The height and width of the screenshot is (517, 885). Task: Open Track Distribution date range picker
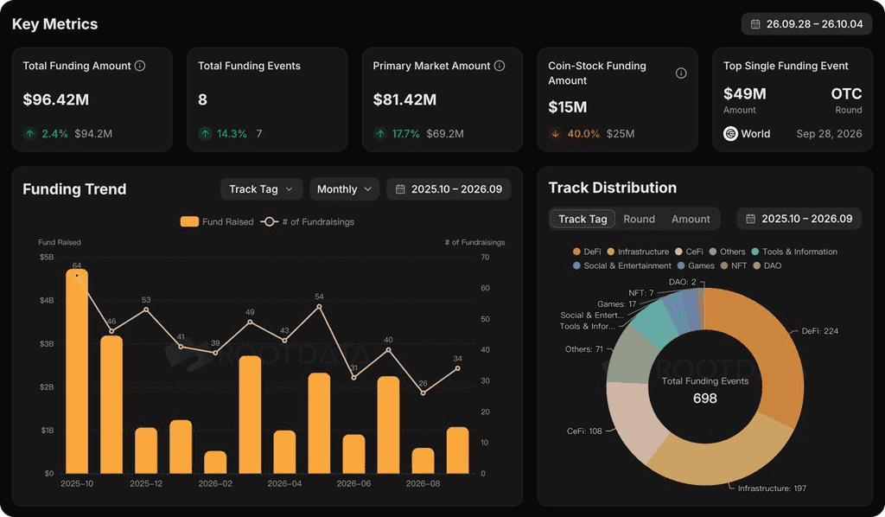coord(799,219)
